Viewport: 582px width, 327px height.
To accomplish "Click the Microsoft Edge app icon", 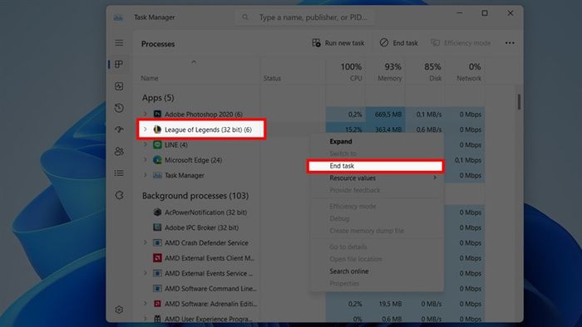I will tap(157, 160).
